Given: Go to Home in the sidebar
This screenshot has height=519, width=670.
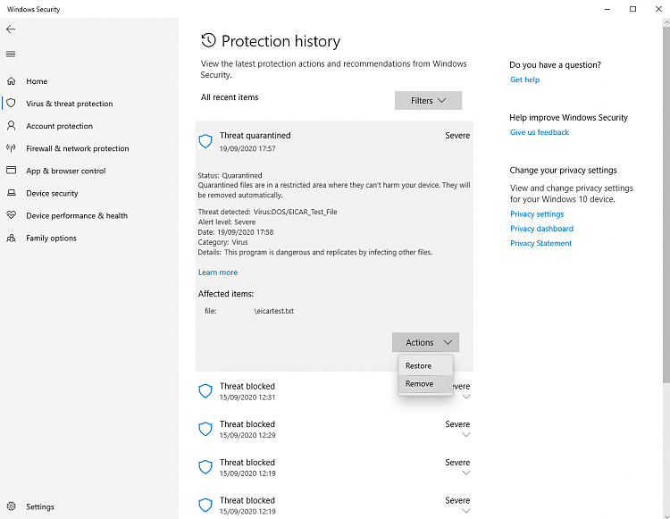Looking at the screenshot, I should pyautogui.click(x=37, y=81).
